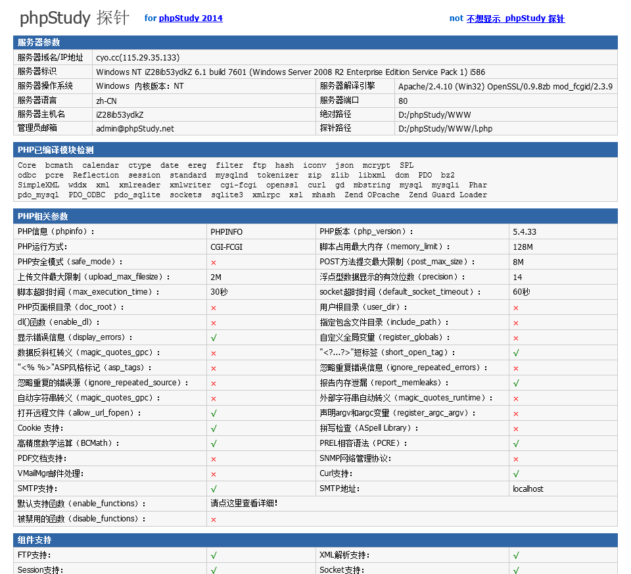Click the 不想显示 phpStudy 探针 link
Screen dimensions: 631x574
tap(515, 18)
